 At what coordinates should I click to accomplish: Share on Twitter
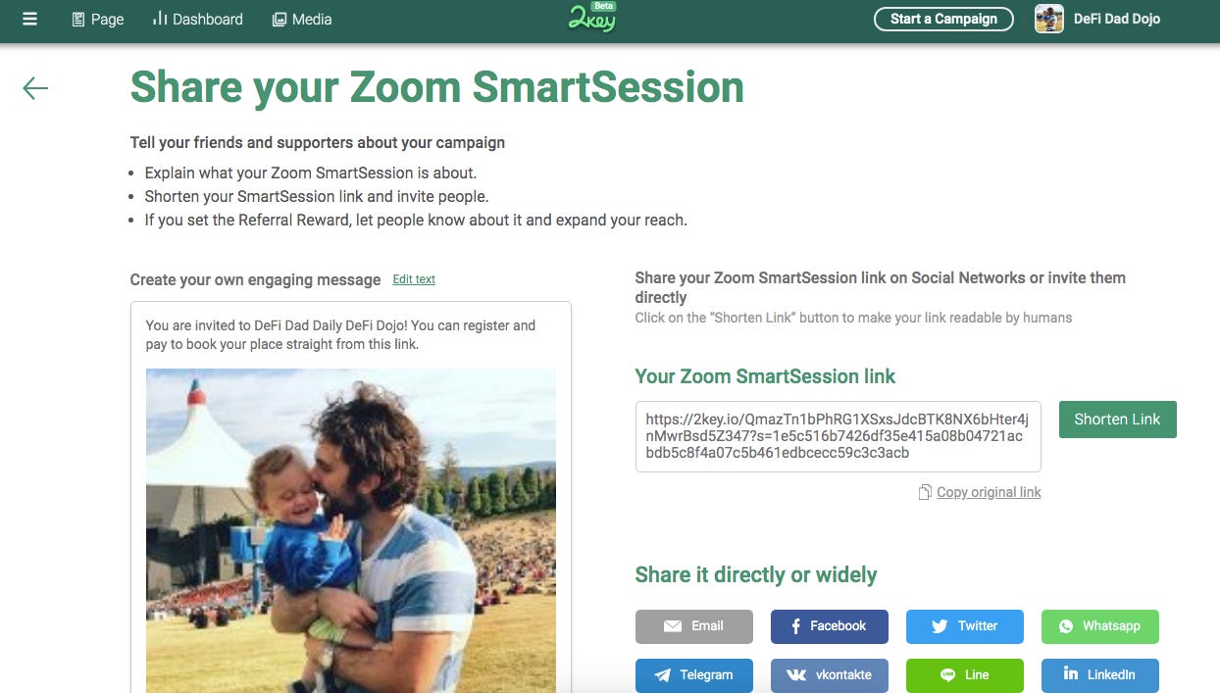pos(964,626)
